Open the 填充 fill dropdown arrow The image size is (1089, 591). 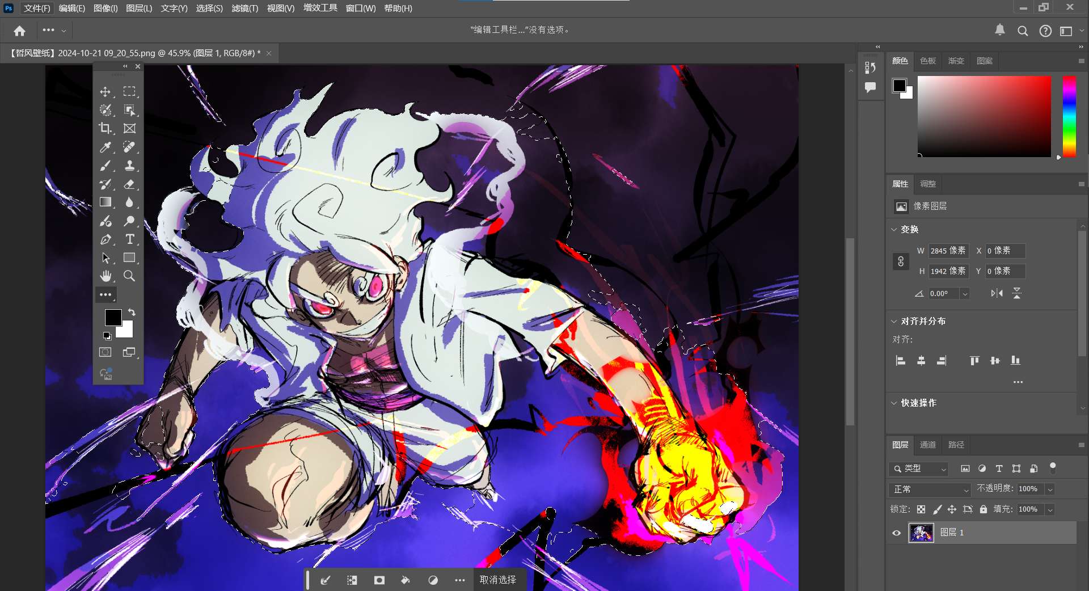(x=1050, y=509)
